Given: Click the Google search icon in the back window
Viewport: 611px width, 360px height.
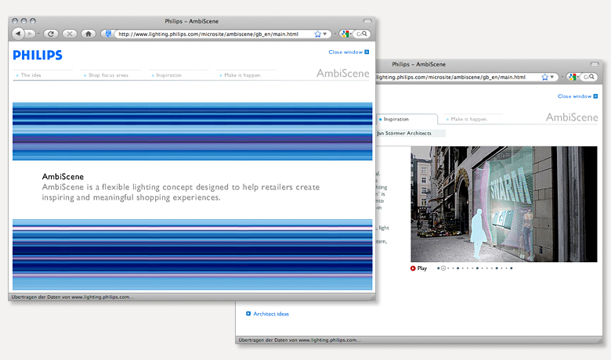Looking at the screenshot, I should click(x=572, y=77).
